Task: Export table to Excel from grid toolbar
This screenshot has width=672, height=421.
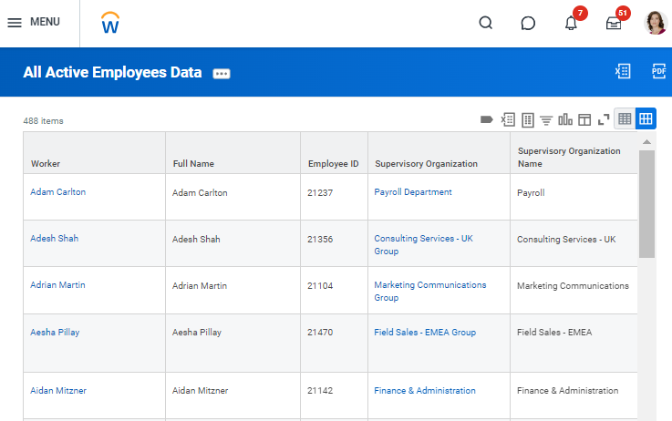Action: (x=508, y=119)
